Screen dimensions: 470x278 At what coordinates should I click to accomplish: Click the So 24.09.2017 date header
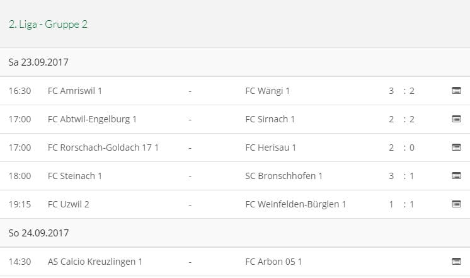pyautogui.click(x=38, y=233)
